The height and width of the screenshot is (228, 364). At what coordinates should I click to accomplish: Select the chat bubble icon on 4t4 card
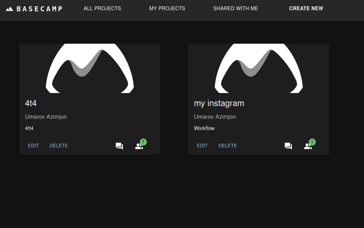click(x=119, y=146)
